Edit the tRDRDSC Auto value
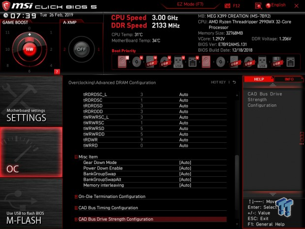Viewport: 305px width, 229px height. [183, 100]
